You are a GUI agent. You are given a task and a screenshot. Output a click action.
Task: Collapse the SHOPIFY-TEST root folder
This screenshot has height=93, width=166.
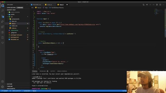tap(18, 10)
